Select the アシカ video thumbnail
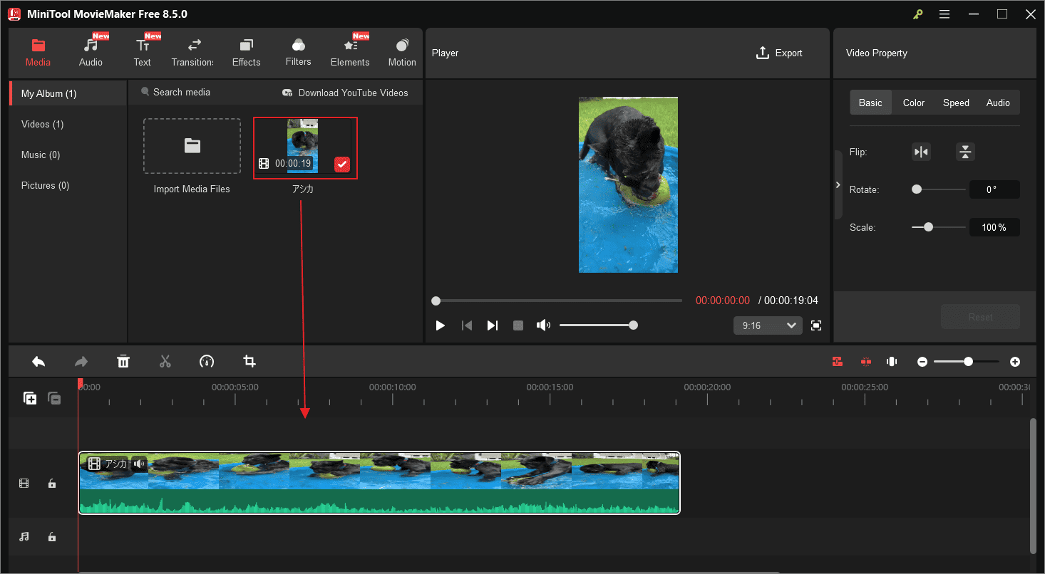Image resolution: width=1045 pixels, height=574 pixels. point(304,147)
